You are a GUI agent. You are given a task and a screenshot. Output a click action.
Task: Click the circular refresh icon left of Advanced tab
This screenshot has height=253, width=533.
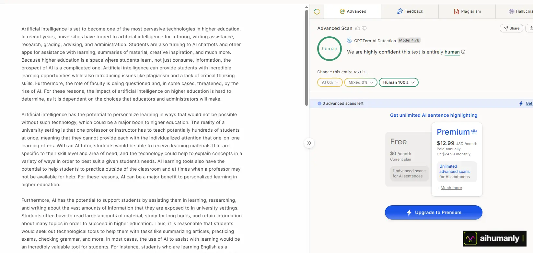(317, 12)
